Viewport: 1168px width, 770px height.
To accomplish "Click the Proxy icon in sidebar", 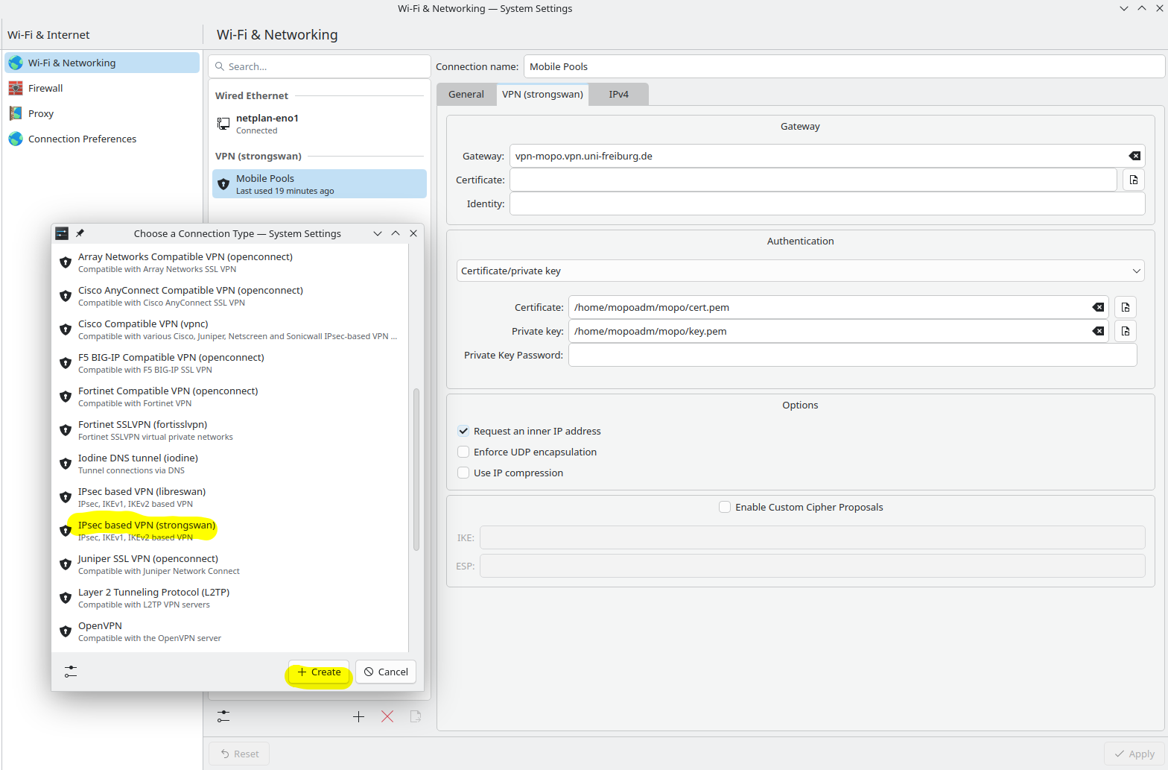I will point(16,113).
